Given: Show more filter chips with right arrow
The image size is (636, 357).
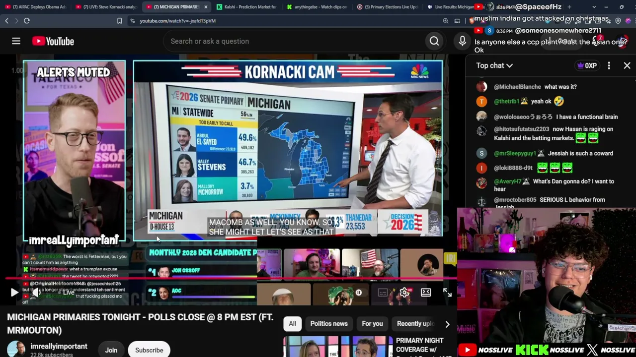Looking at the screenshot, I should pos(447,324).
